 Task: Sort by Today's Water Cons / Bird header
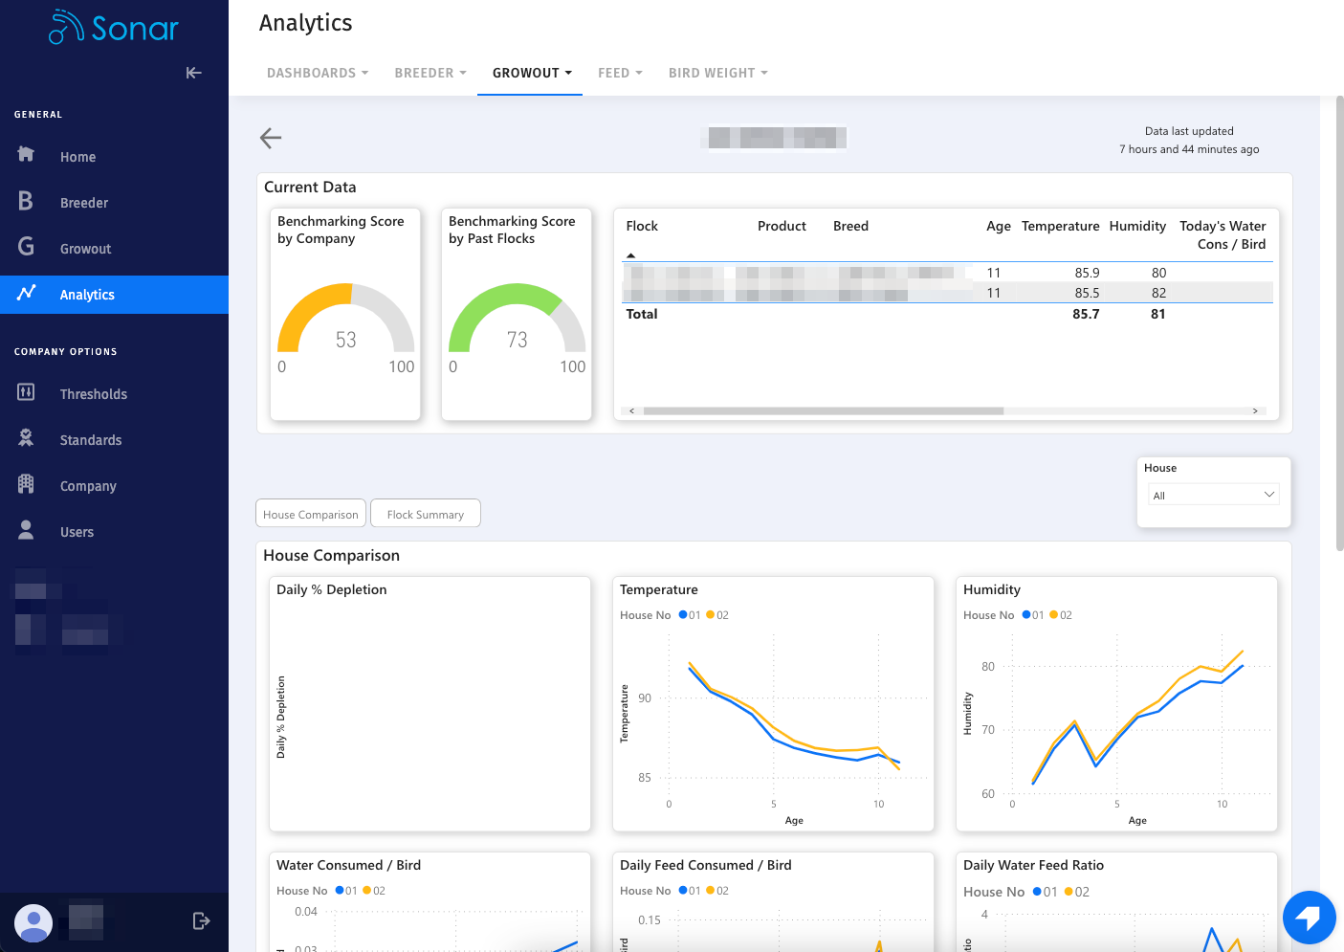pyautogui.click(x=1223, y=234)
